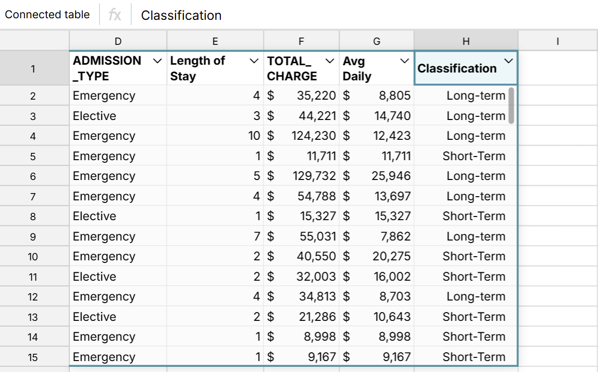Viewport: 598px width, 372px height.
Task: Select column D header
Action: pyautogui.click(x=118, y=40)
